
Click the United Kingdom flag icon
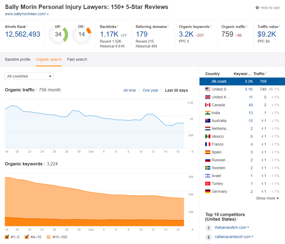click(x=208, y=97)
